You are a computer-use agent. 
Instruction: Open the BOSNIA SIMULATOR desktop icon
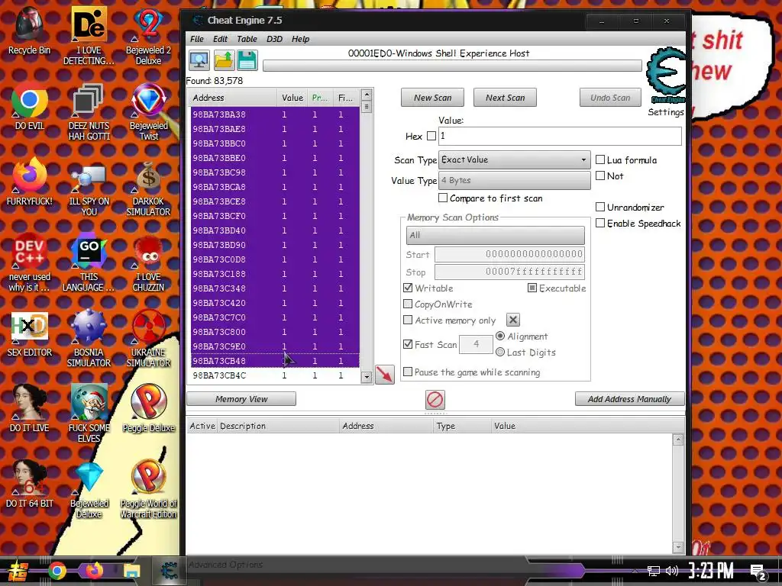(89, 338)
